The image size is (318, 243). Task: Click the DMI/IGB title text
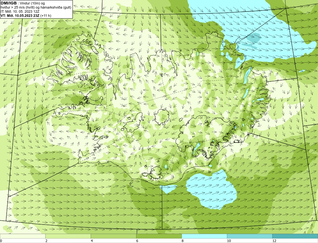pyautogui.click(x=9, y=3)
